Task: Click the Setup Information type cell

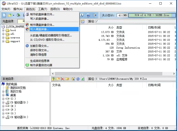Action: [x=128, y=48]
